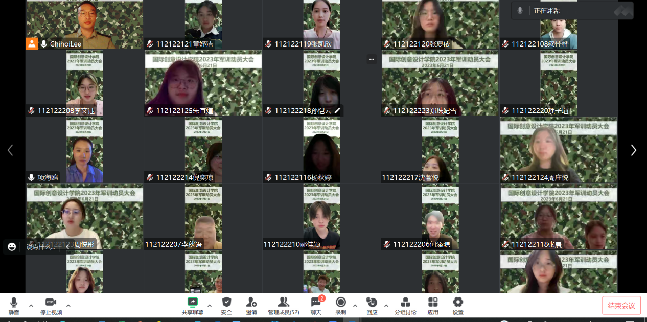Toggle 停止视频 camera button
Viewport: 647px width, 322px height.
tap(51, 305)
